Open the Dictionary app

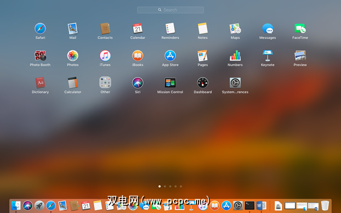coord(40,83)
